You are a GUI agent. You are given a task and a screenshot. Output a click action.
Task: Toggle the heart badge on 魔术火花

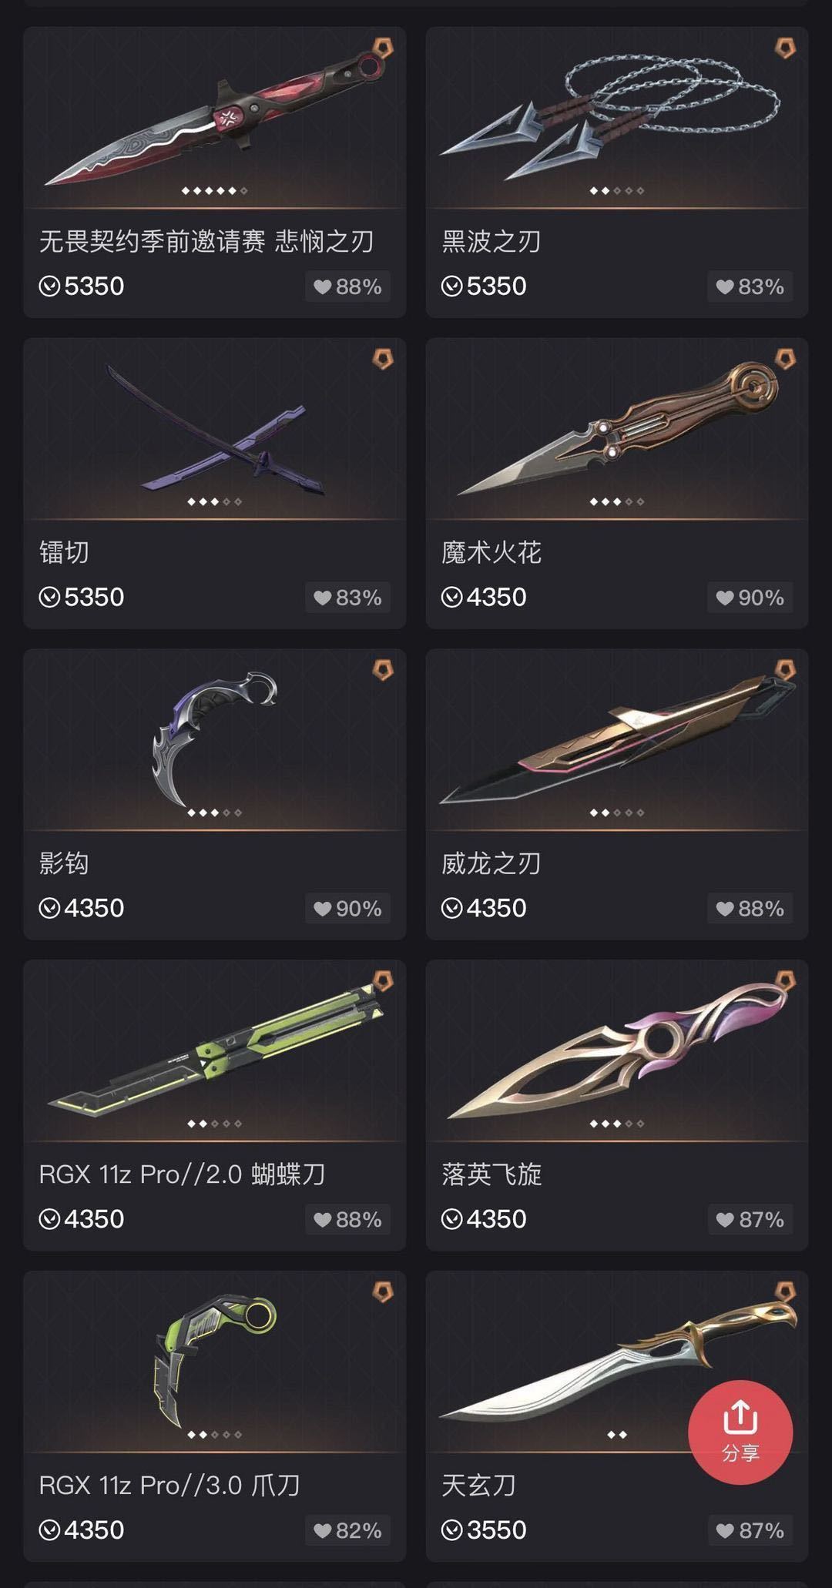pos(750,598)
